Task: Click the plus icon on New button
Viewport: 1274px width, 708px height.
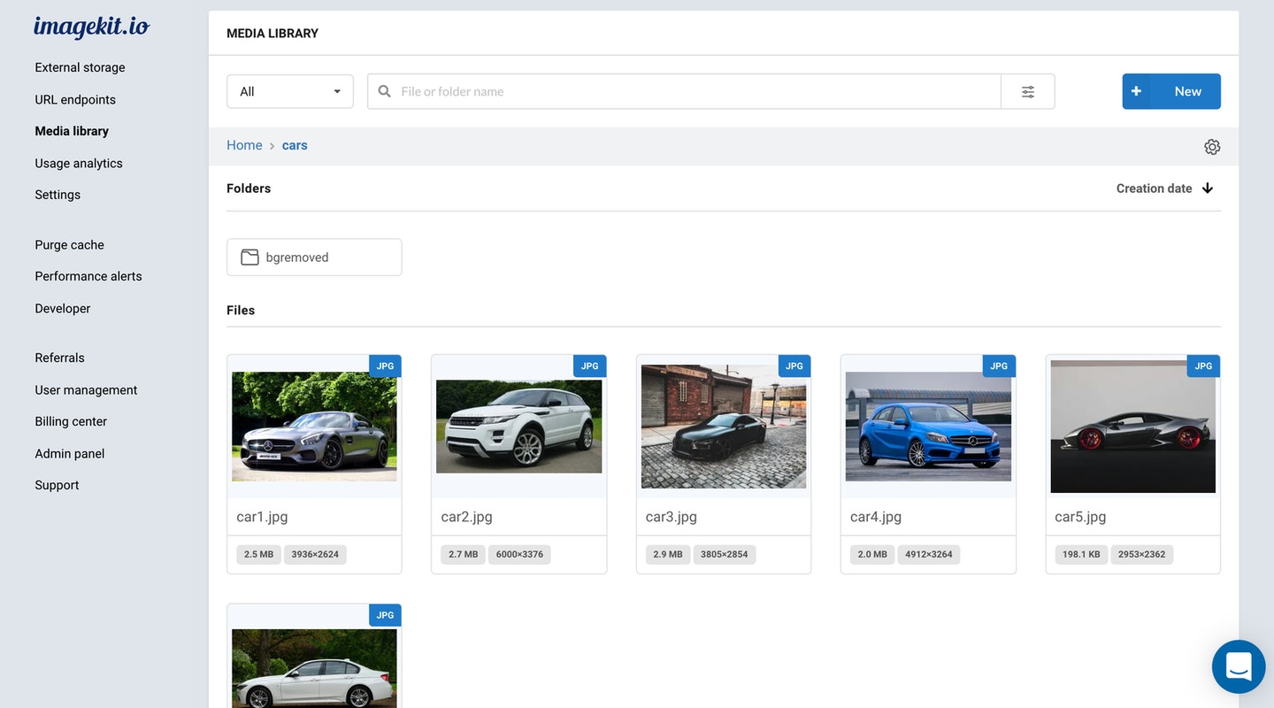Action: click(1136, 91)
